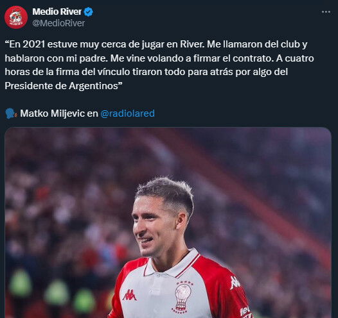Image resolution: width=338 pixels, height=318 pixels.
Task: Click the sponsor logo near image corner
Action: click(x=245, y=312)
